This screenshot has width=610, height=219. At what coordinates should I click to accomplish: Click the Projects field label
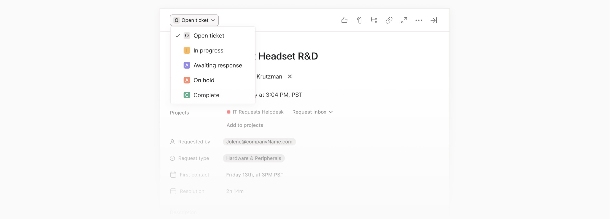179,113
